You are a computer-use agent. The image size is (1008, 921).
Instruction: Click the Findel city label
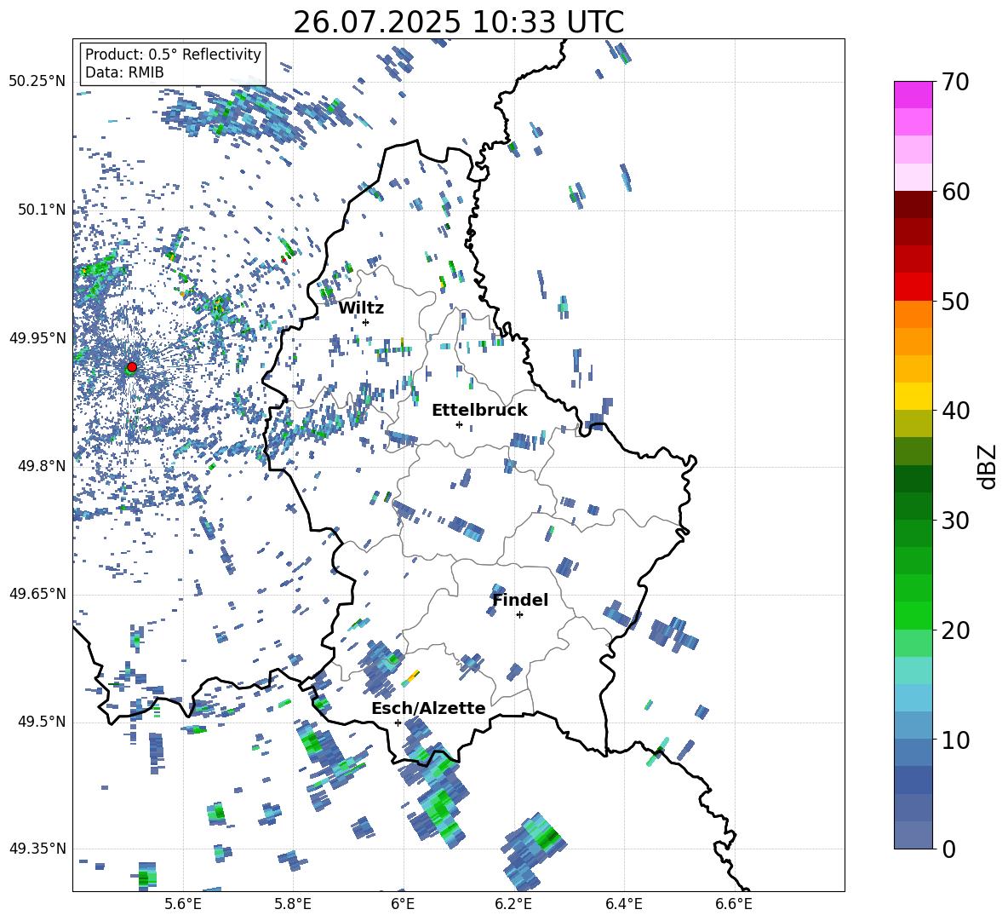pos(520,600)
